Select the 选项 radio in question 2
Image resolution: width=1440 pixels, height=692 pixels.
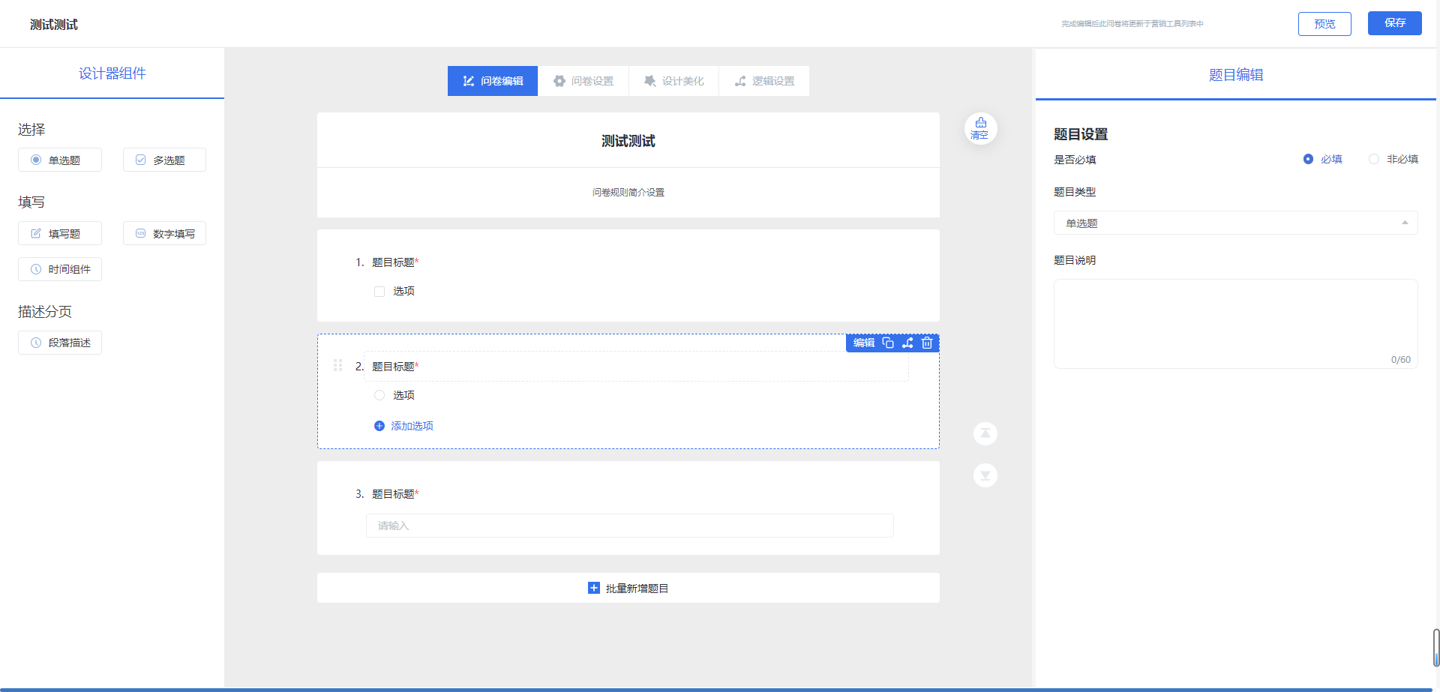pos(379,395)
